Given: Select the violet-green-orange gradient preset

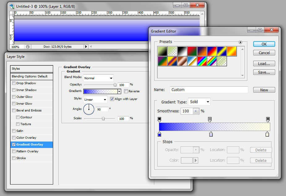Looking at the screenshot, I should tap(162, 61).
